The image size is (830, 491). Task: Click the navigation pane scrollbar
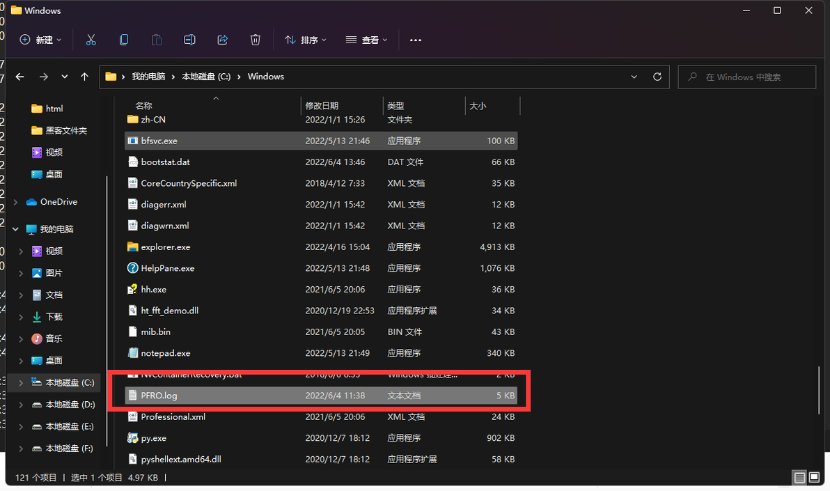(x=107, y=311)
